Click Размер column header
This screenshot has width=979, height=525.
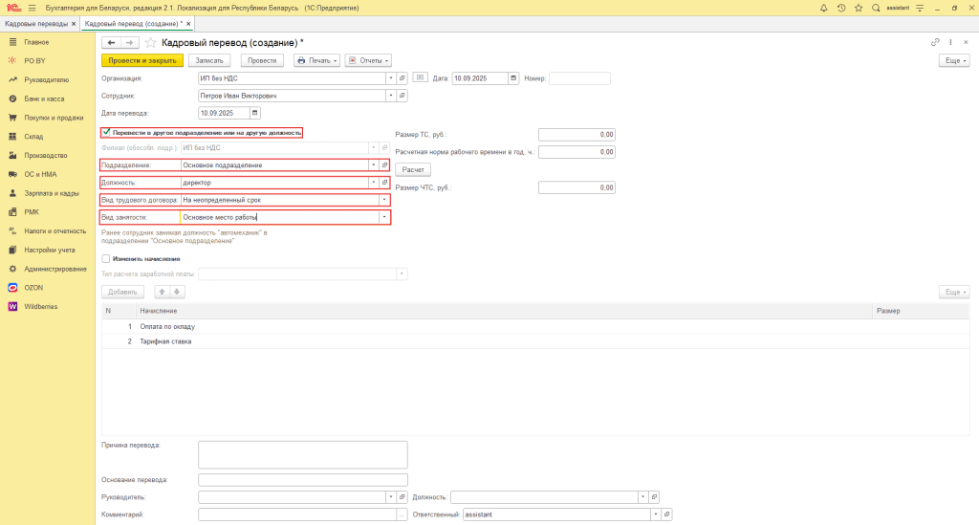point(921,310)
